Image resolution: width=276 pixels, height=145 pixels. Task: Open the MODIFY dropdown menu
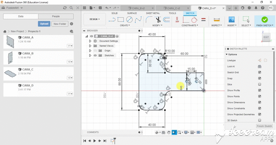click(157, 25)
